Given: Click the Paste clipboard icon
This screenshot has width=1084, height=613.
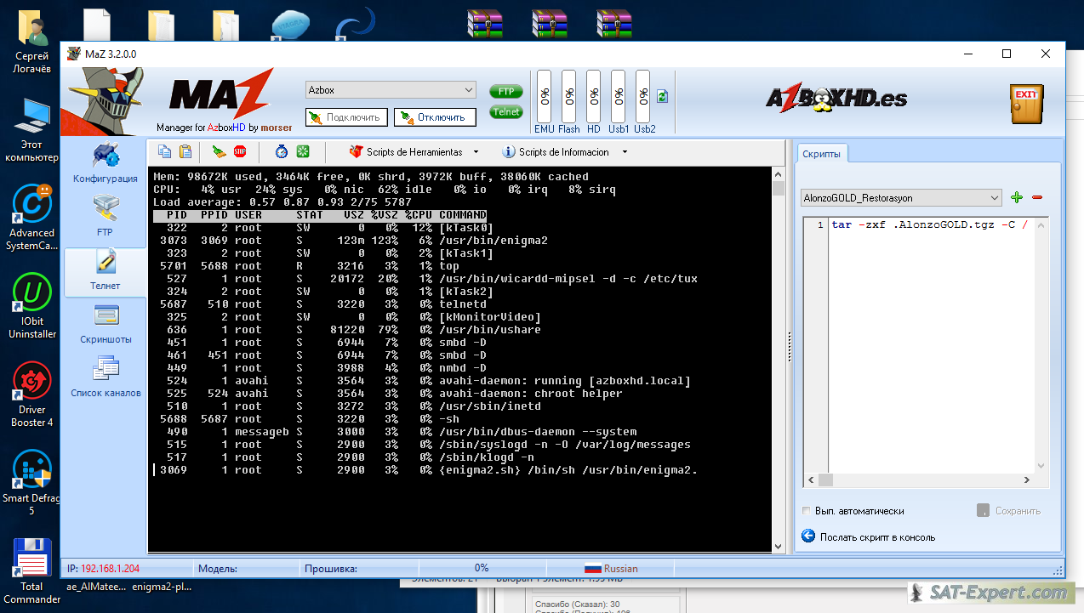Looking at the screenshot, I should 185,152.
